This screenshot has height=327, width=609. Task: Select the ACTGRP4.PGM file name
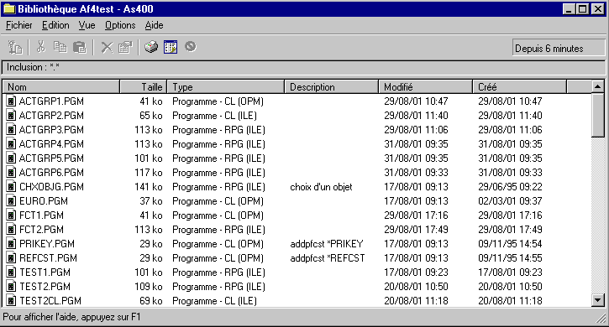[51, 144]
